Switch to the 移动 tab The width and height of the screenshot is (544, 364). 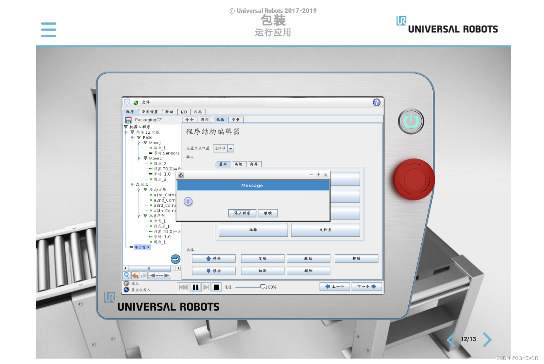(x=170, y=112)
